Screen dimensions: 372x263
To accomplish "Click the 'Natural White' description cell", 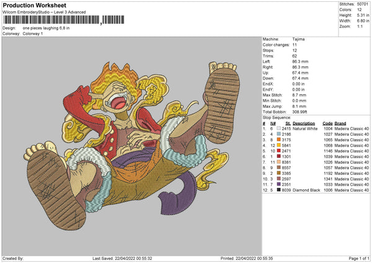I will [305, 128].
